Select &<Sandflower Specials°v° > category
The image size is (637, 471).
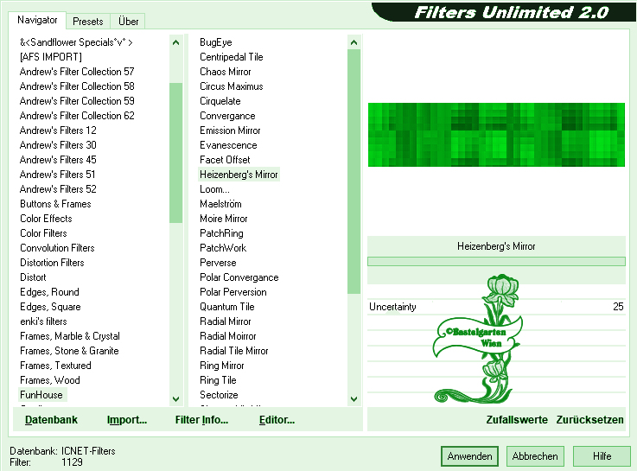[x=76, y=42]
